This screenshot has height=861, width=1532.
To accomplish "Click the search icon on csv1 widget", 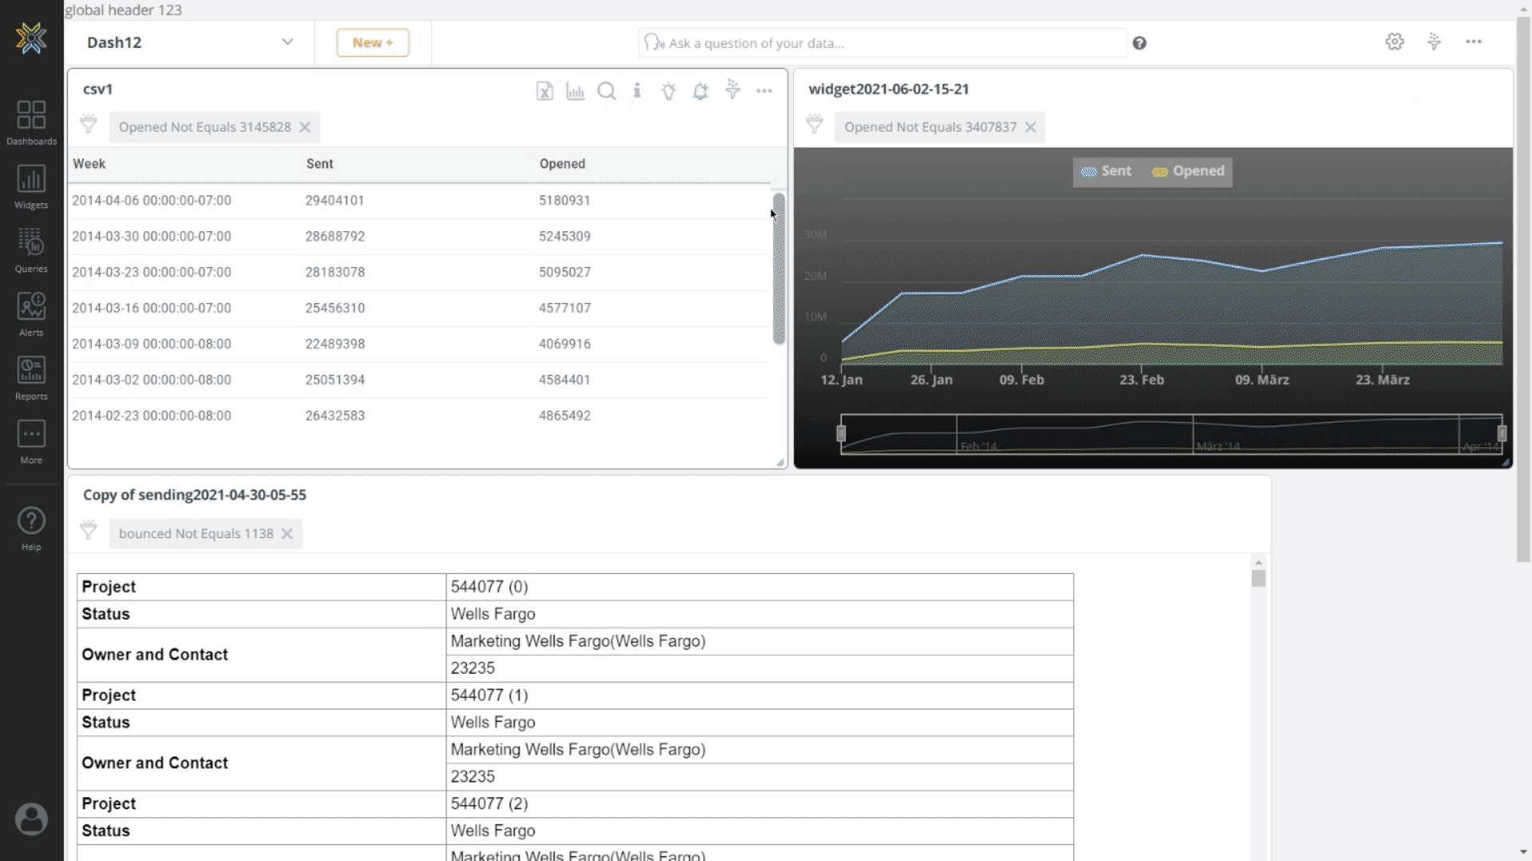I will 606,90.
